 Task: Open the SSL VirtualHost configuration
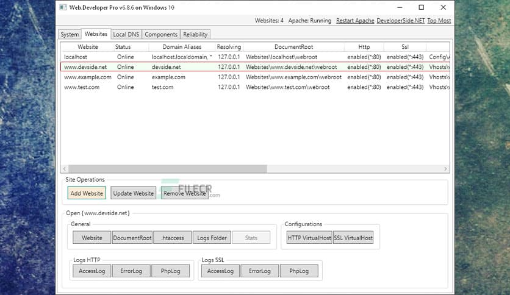pos(353,238)
